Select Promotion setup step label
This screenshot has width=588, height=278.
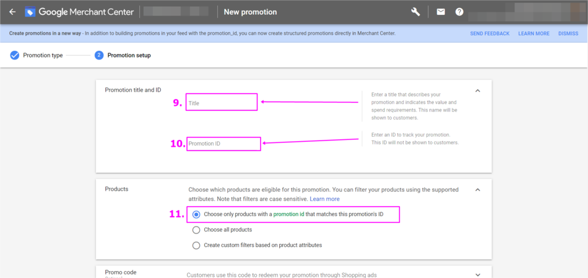pyautogui.click(x=129, y=55)
